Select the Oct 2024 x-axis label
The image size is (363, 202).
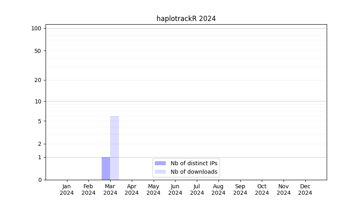[x=262, y=189]
